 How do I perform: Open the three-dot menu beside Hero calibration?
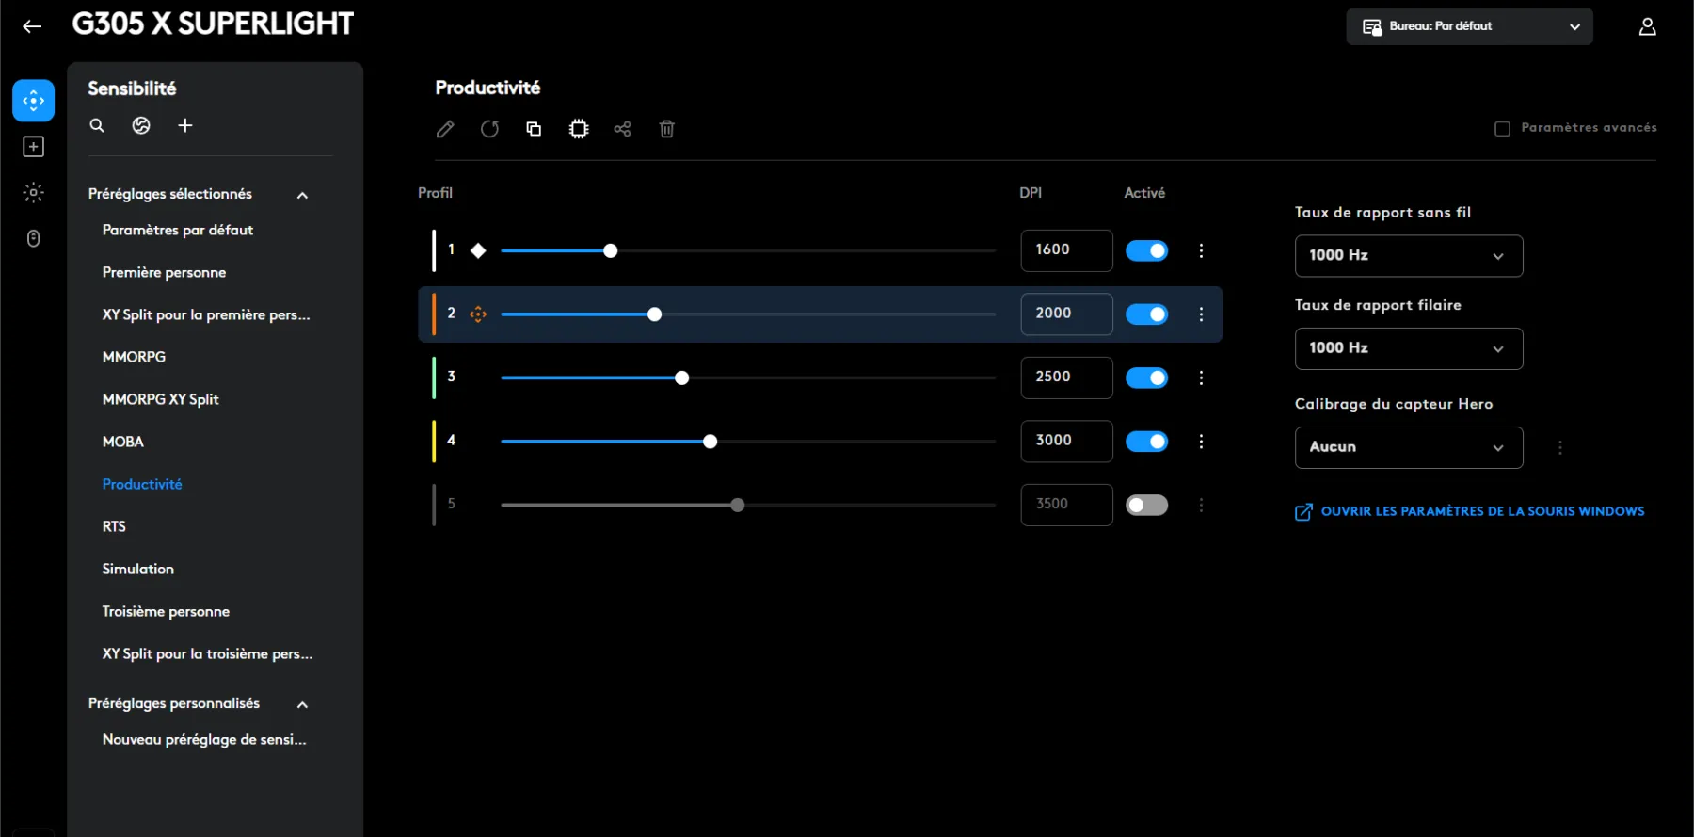click(1560, 448)
